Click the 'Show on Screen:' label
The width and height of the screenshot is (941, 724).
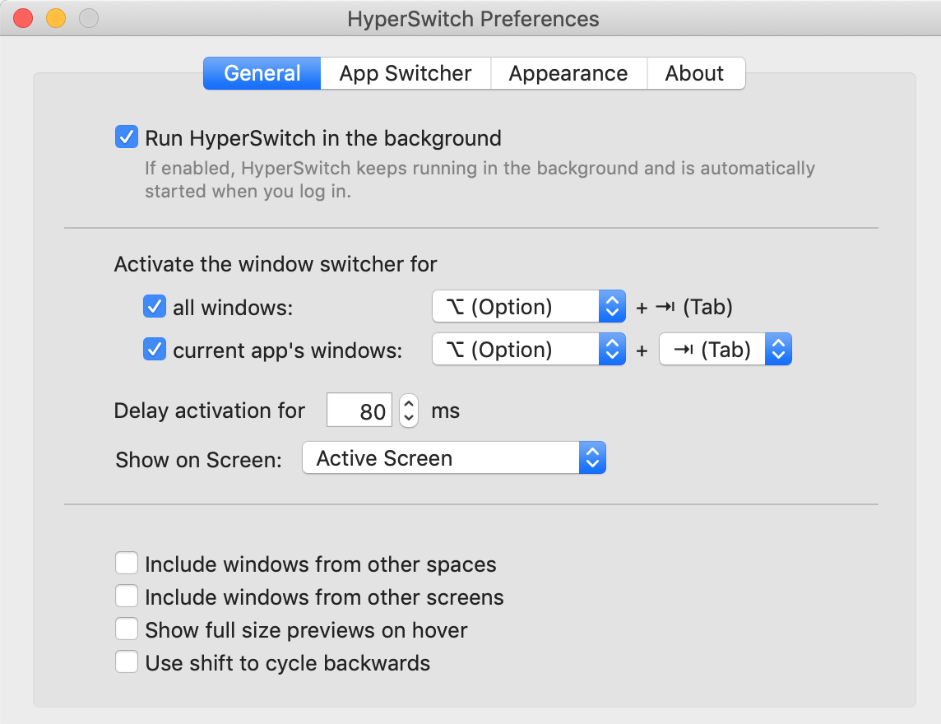tap(198, 460)
